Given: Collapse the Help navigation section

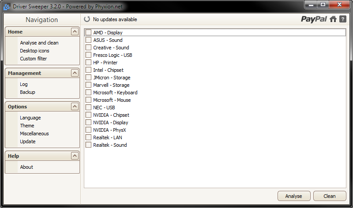Looking at the screenshot, I should pyautogui.click(x=75, y=156).
